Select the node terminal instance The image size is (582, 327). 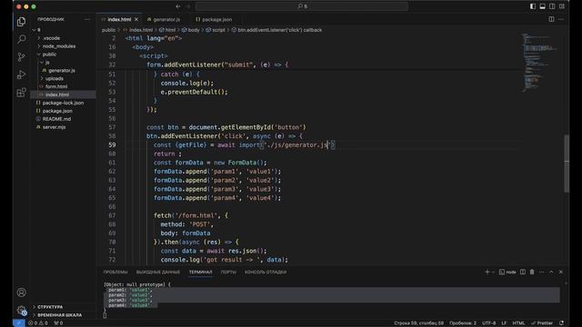pos(507,272)
